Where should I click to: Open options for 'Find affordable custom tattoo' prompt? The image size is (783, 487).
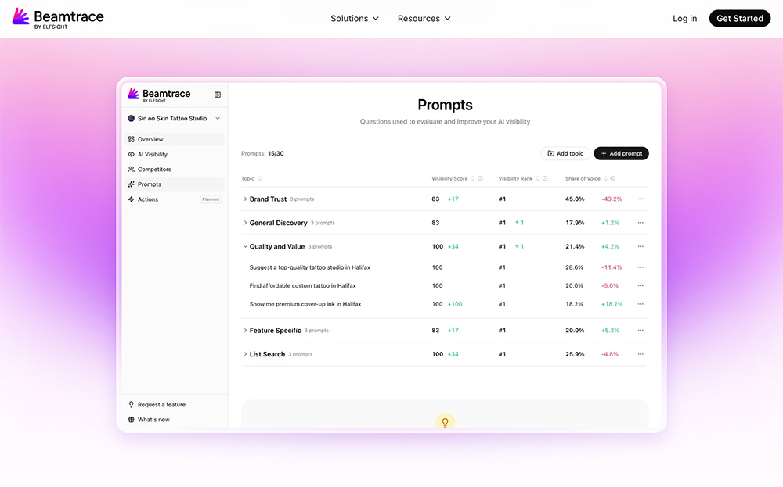pos(640,286)
